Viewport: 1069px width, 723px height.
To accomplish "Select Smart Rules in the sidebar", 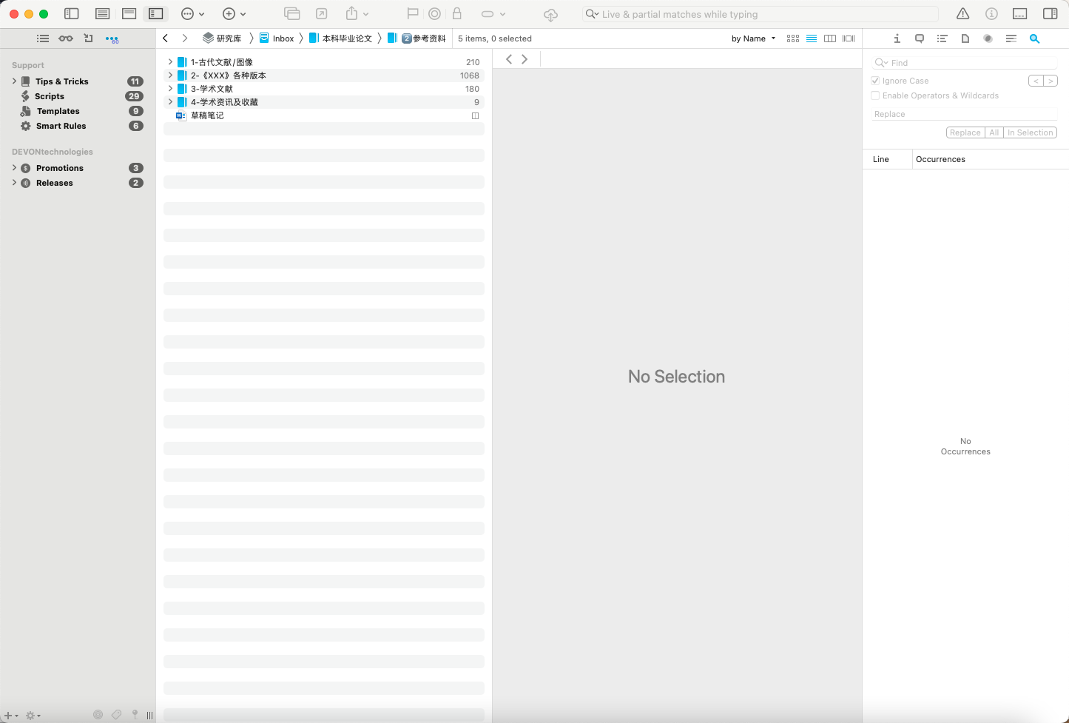I will (61, 126).
